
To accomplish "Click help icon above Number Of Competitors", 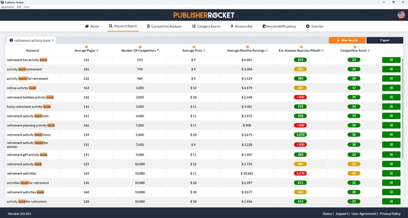I will (140, 47).
